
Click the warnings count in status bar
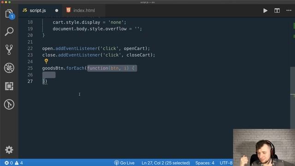point(19,163)
